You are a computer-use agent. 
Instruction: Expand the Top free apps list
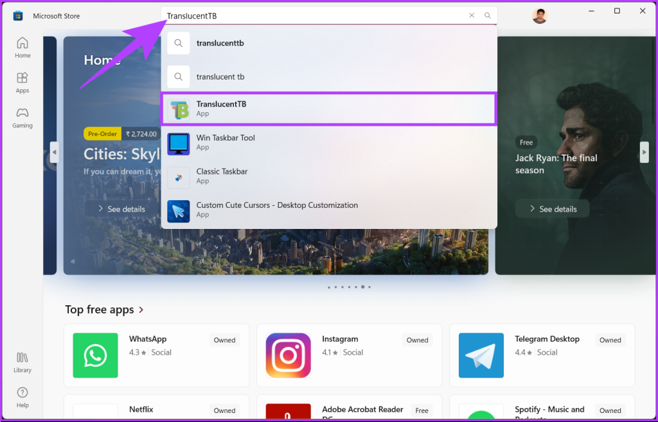(140, 309)
